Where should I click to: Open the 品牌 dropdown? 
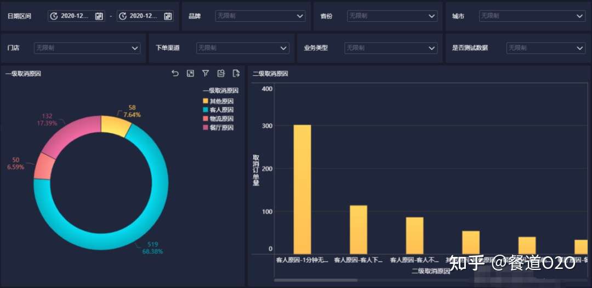tap(260, 16)
